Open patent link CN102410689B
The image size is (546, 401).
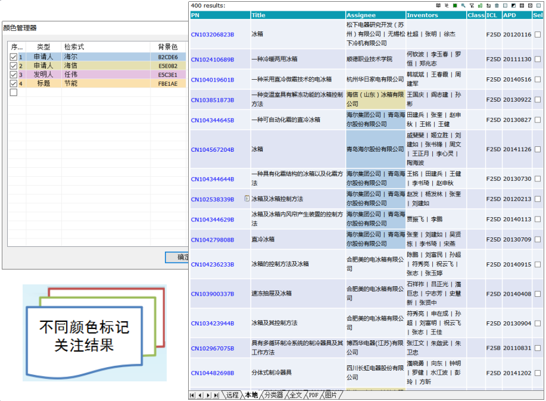click(212, 59)
